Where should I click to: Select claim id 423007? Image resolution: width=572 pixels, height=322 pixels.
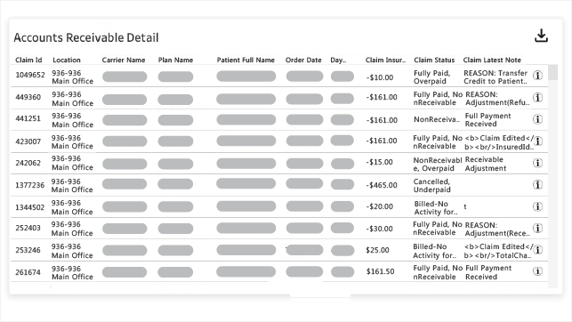tap(28, 141)
